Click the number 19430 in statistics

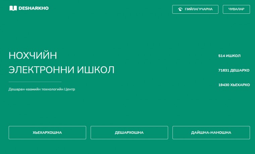pos(224,85)
